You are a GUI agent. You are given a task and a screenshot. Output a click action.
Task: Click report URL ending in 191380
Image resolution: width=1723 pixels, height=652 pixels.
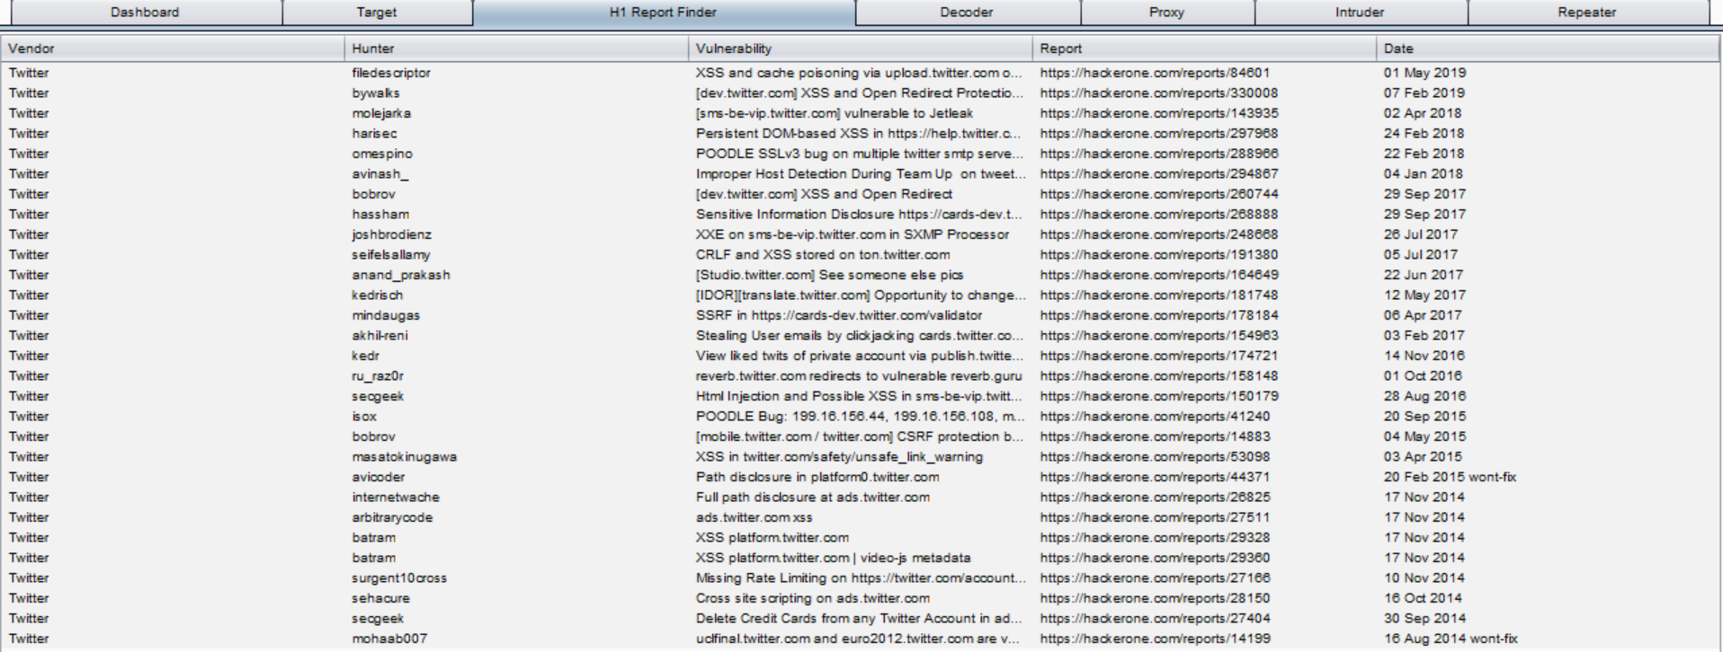[x=1159, y=255]
